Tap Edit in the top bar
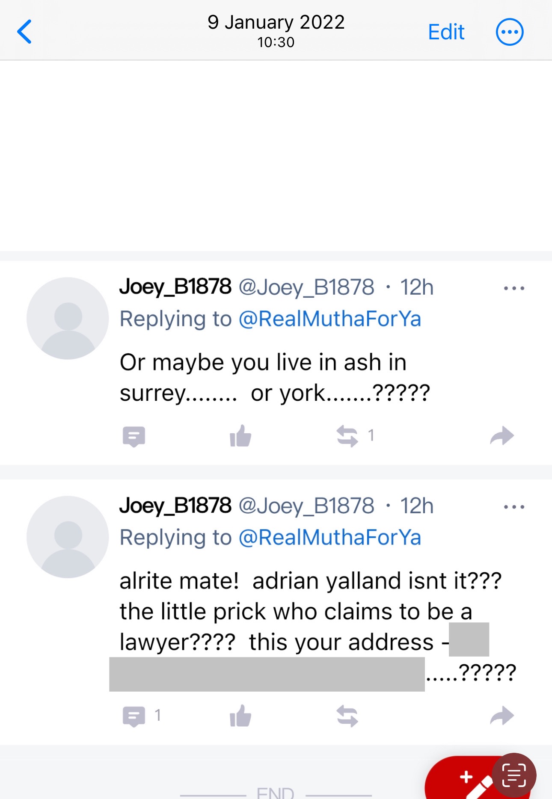 pos(446,32)
